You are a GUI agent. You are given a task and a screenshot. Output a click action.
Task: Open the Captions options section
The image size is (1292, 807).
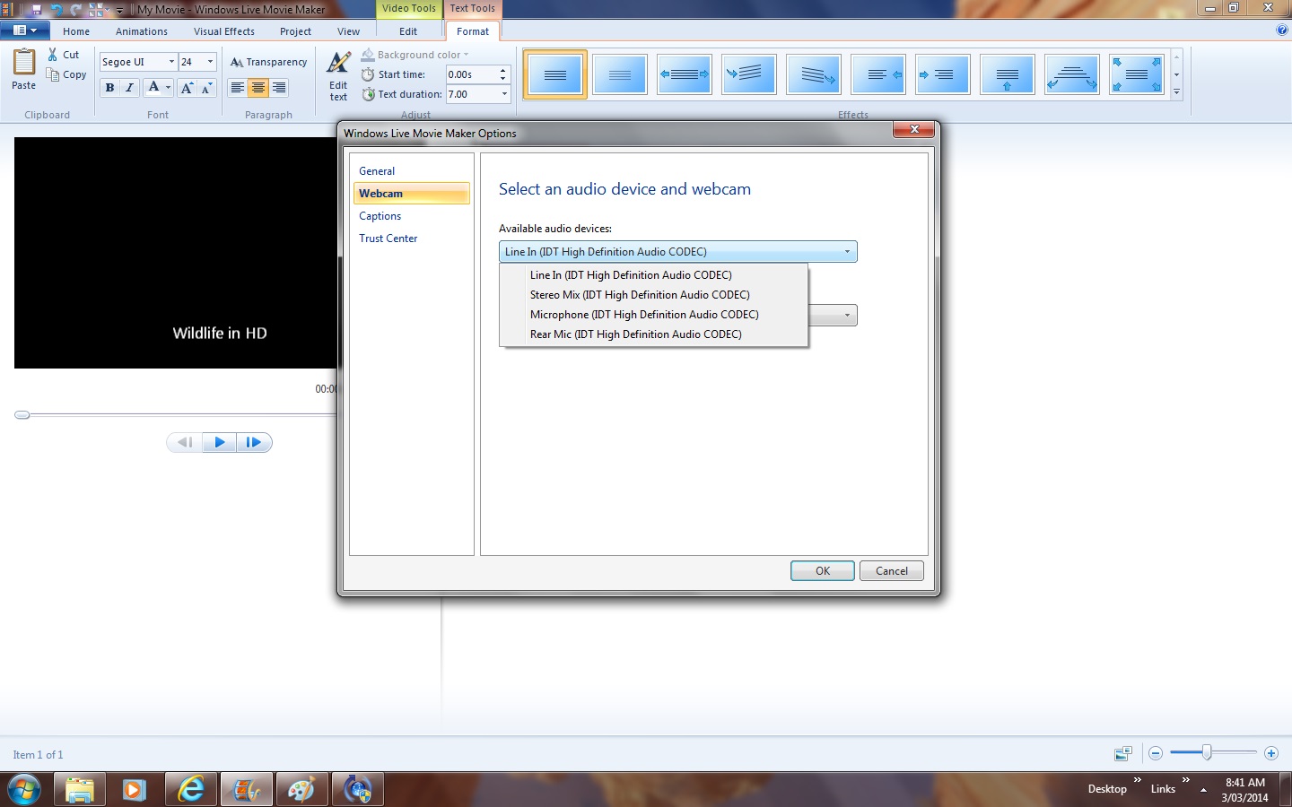(380, 216)
